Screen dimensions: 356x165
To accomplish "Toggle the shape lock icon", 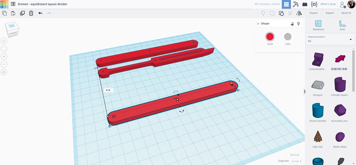I will 293,24.
